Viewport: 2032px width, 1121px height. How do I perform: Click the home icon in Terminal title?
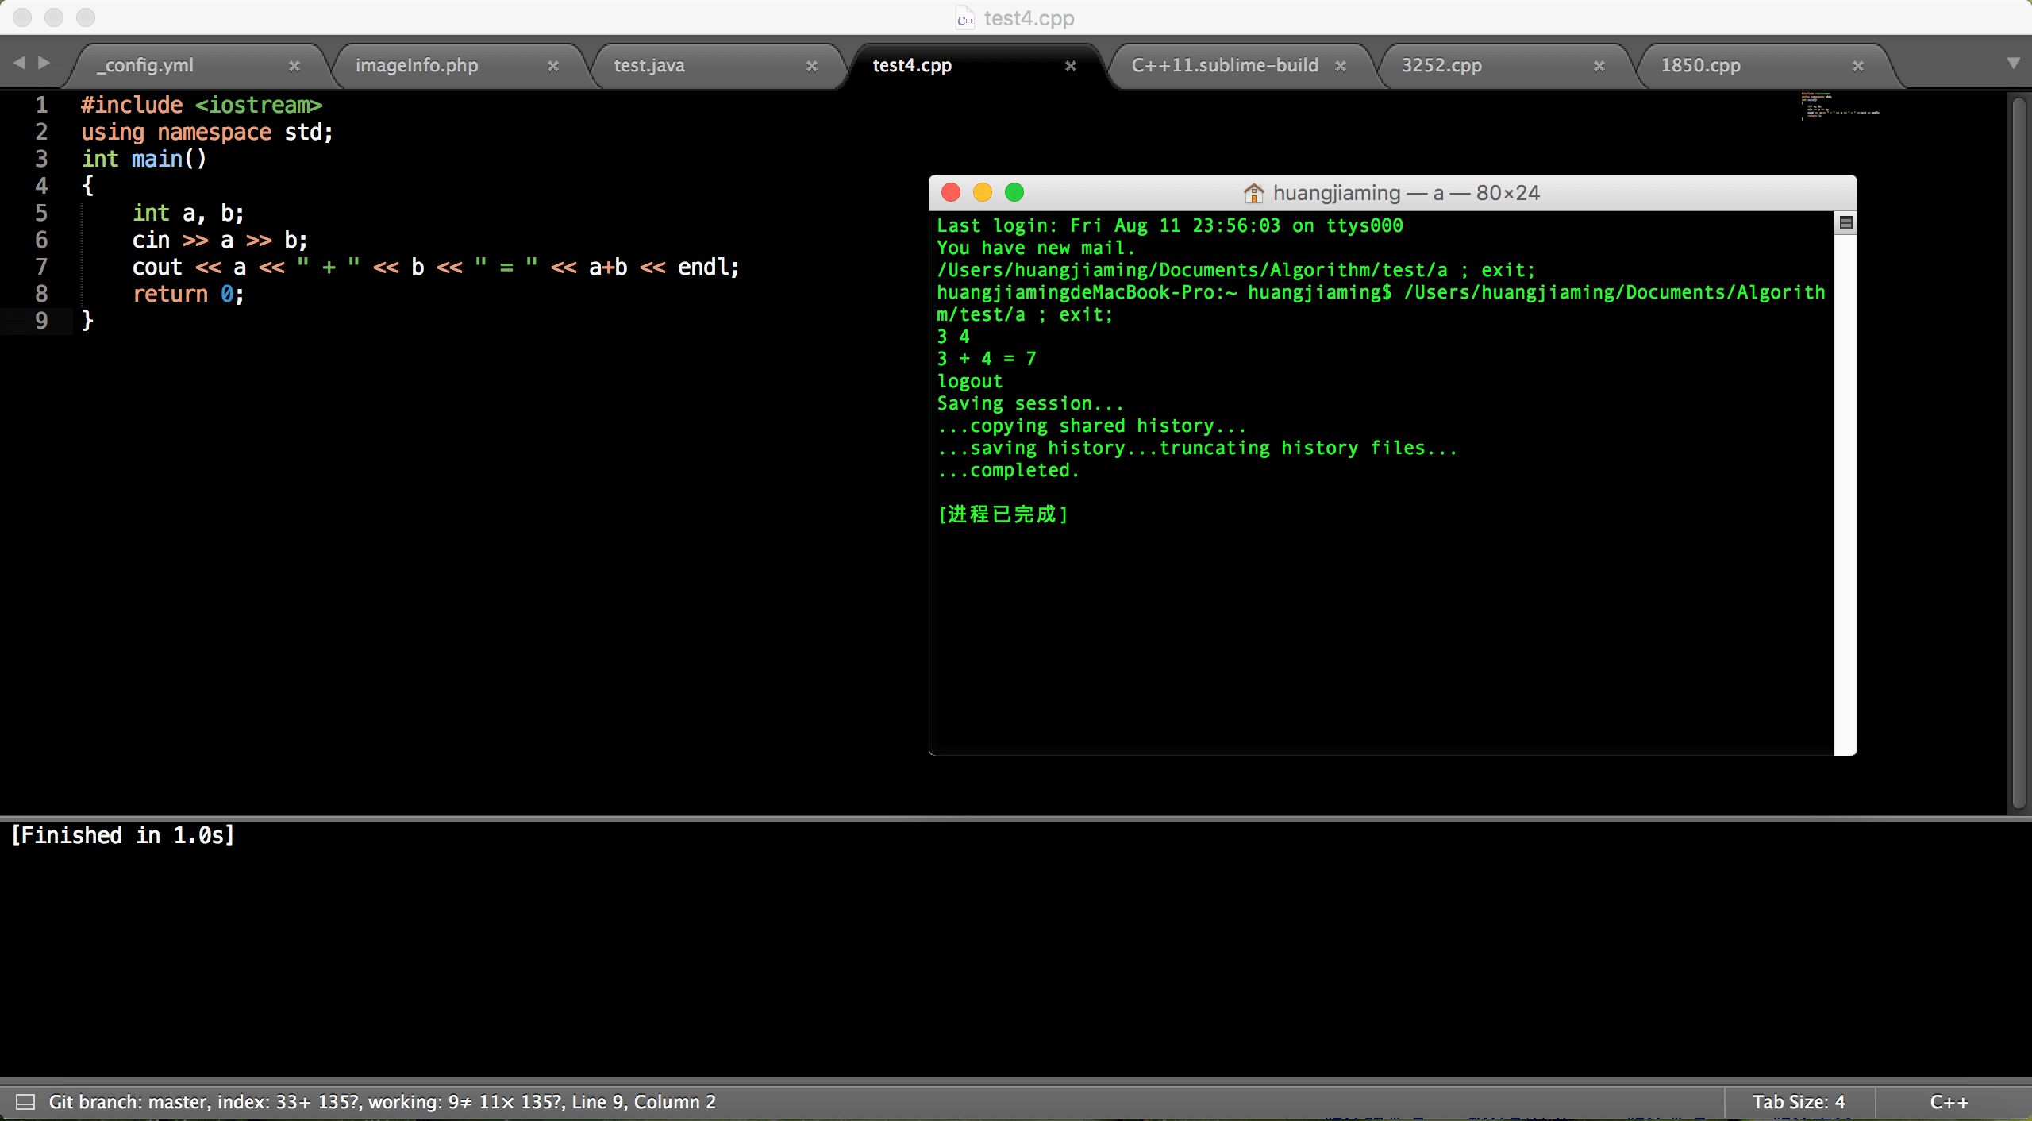(x=1253, y=193)
